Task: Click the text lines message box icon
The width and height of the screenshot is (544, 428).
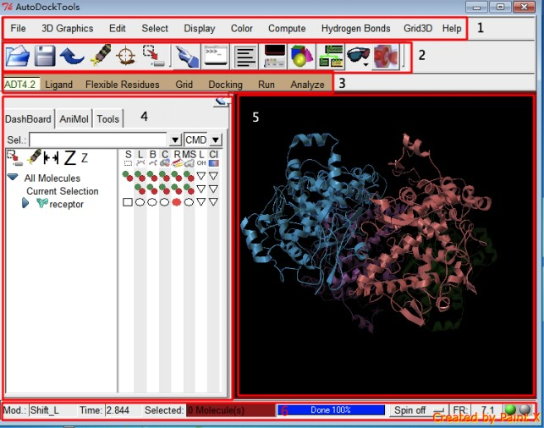Action: tap(245, 56)
